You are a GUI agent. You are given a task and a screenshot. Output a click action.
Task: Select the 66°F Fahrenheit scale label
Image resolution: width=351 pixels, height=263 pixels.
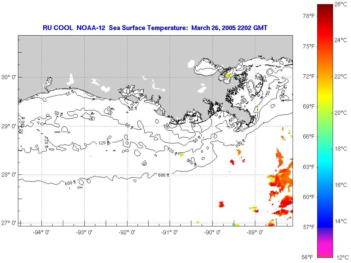[x=309, y=137]
